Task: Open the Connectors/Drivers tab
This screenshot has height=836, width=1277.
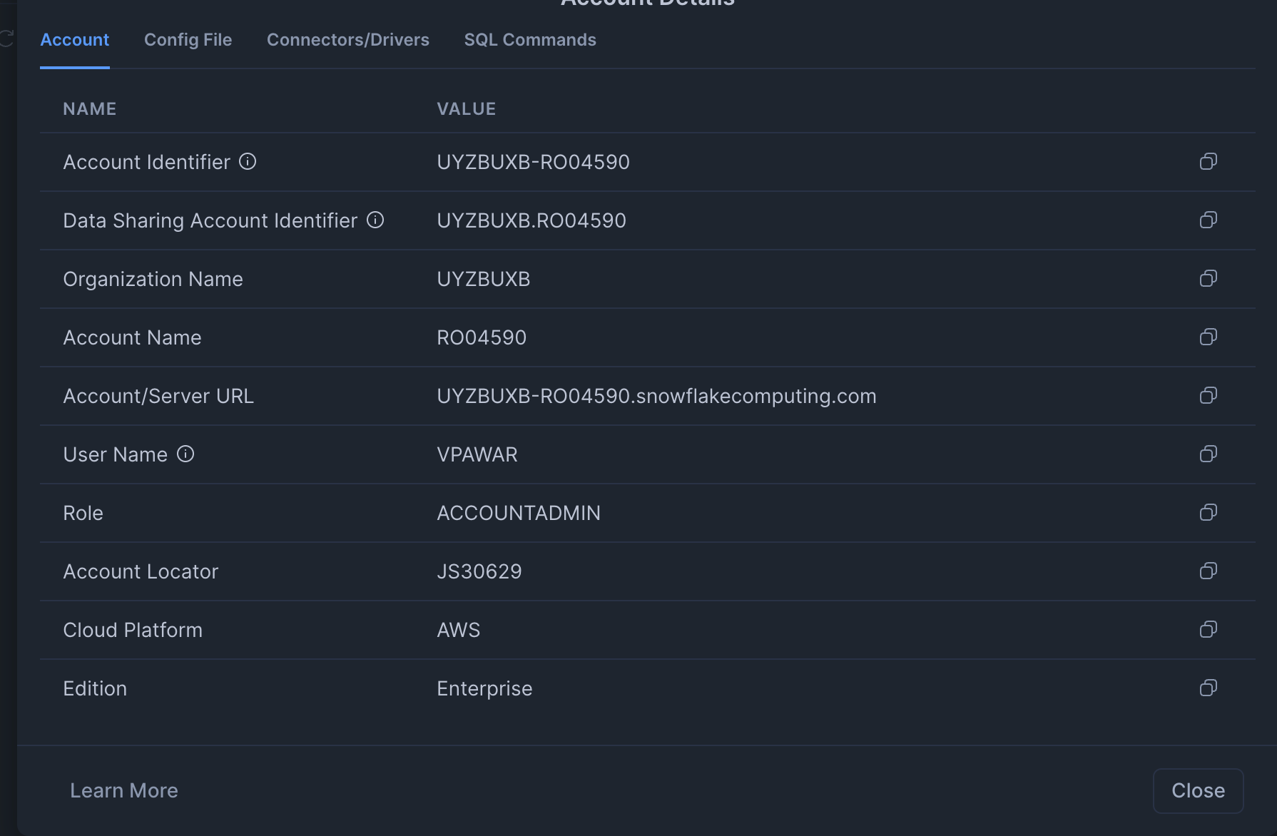Action: coord(348,40)
